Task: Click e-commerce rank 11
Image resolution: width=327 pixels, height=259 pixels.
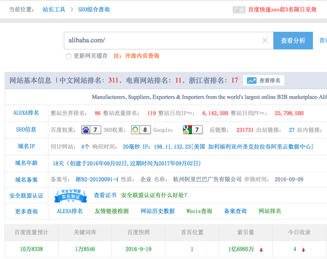Action: point(178,80)
